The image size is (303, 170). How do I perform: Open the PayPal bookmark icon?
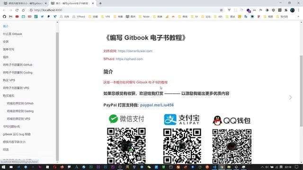[48, 17]
